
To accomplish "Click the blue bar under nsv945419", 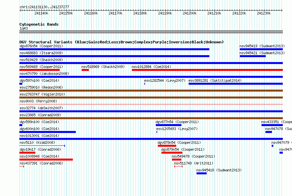I will click(x=261, y=49).
